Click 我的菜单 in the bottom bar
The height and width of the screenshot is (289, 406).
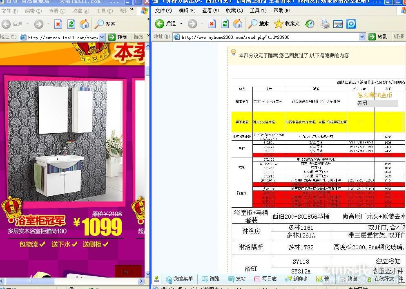[179, 279]
